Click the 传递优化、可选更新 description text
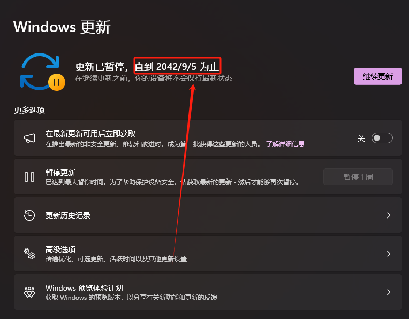The width and height of the screenshot is (409, 319). [x=116, y=259]
